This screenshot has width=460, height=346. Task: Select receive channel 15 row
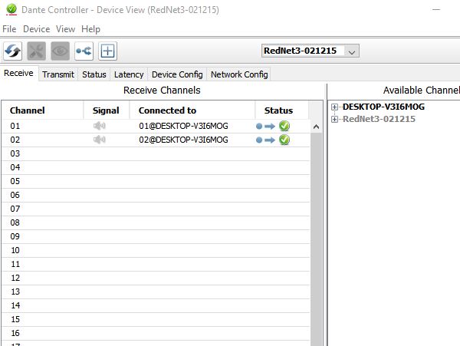[156, 319]
